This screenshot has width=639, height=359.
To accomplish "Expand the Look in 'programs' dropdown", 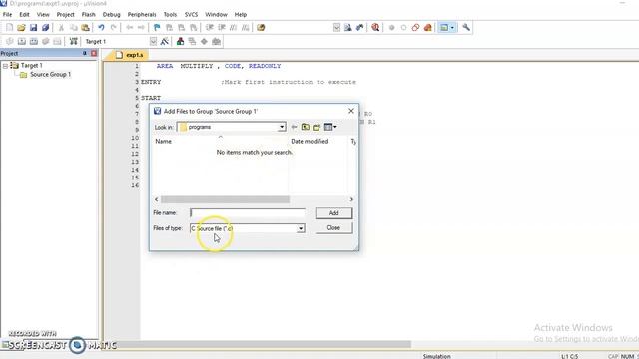I will 282,127.
